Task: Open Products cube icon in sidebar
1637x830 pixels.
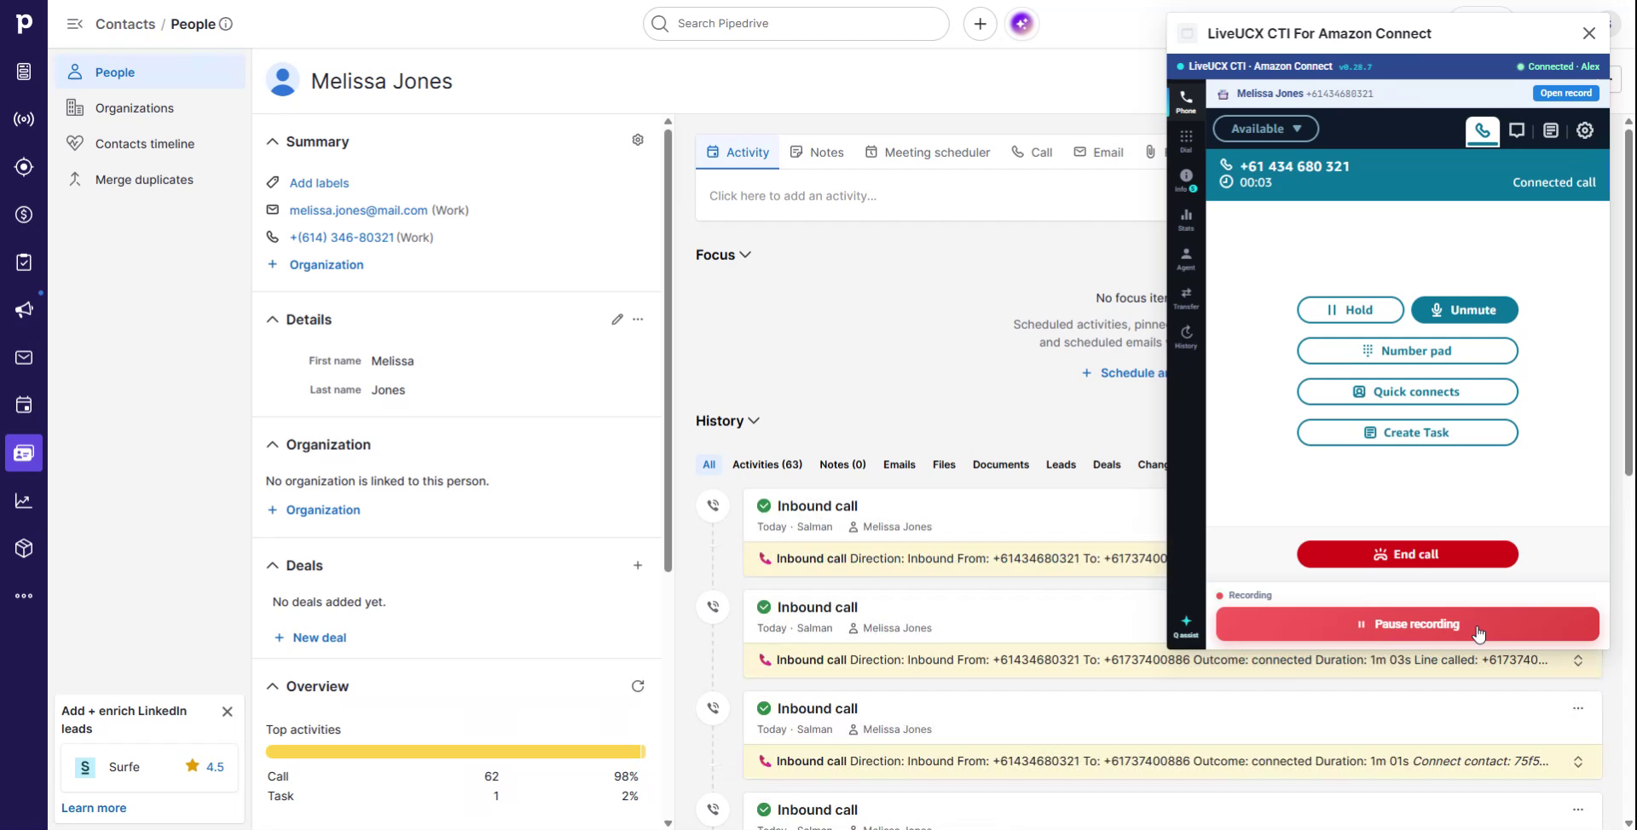Action: [24, 548]
